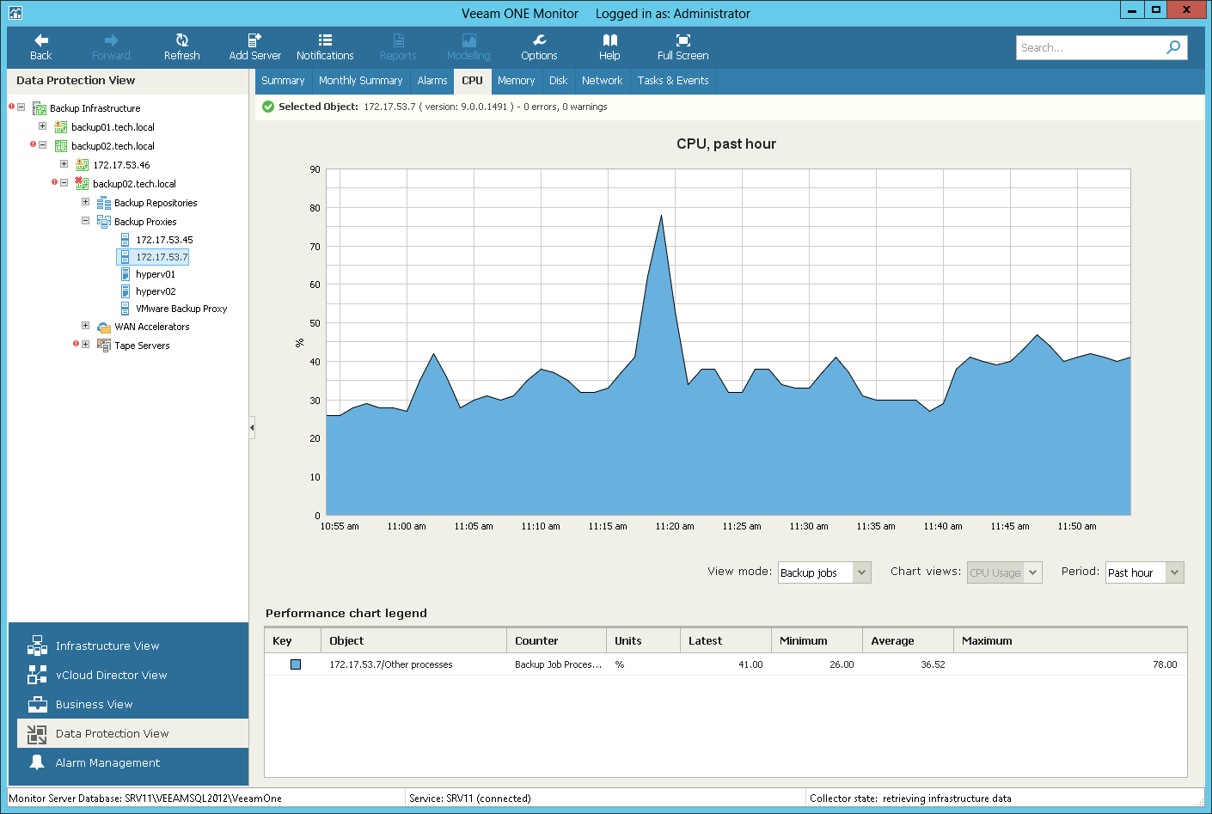
Task: Collapse the Backup Infrastructure tree node
Action: [21, 107]
